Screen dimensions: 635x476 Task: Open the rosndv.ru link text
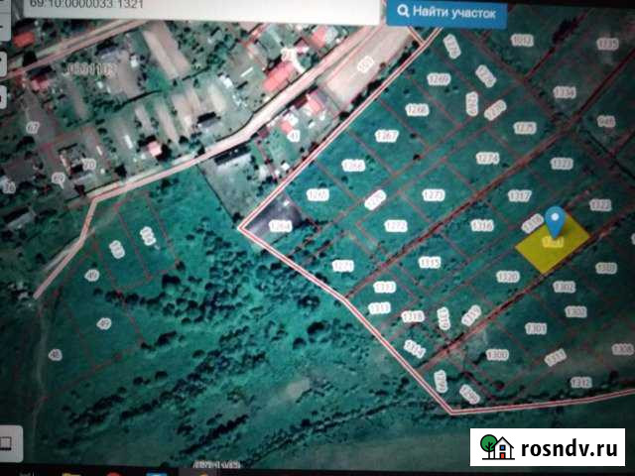pos(568,447)
